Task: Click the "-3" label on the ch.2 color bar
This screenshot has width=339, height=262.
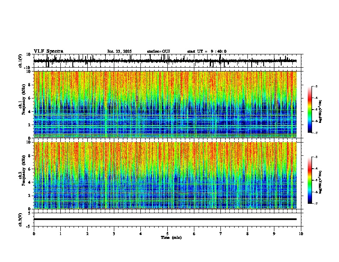Action: pos(315,157)
